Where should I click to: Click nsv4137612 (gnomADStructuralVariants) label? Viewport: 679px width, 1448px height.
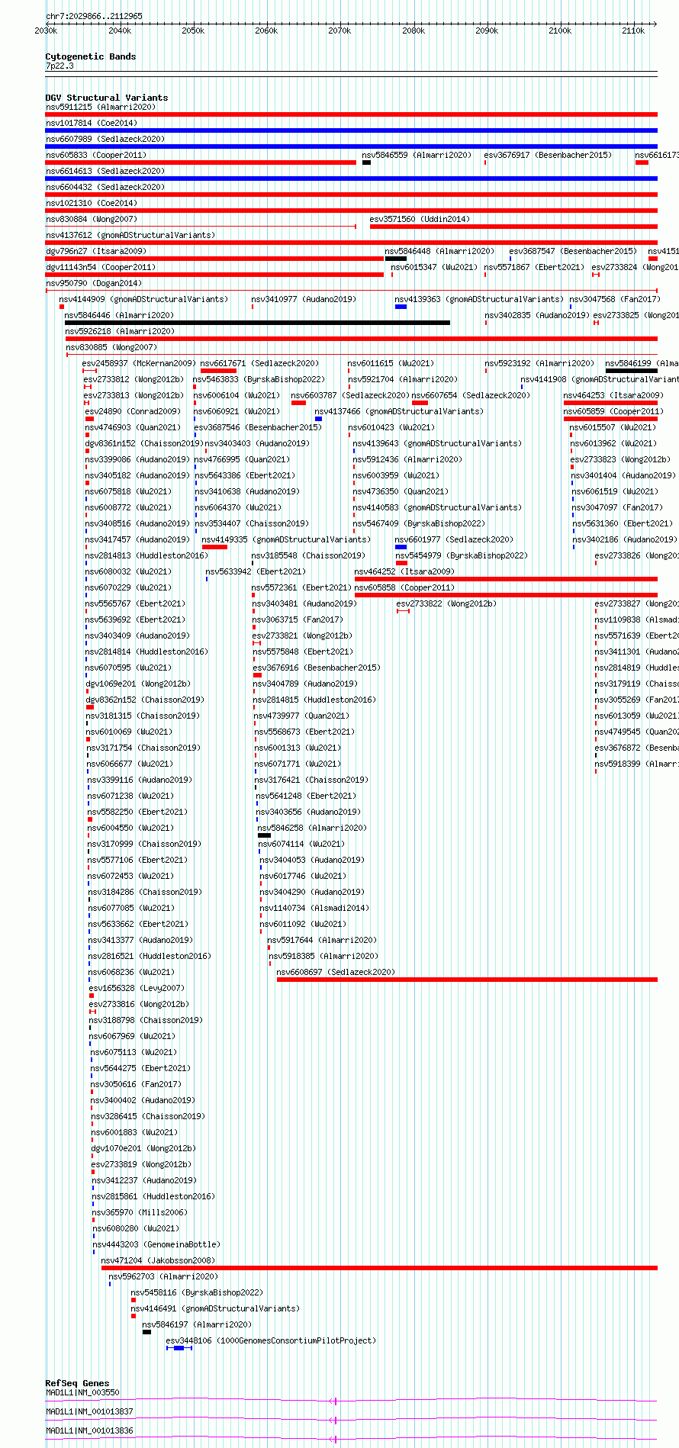(x=130, y=235)
